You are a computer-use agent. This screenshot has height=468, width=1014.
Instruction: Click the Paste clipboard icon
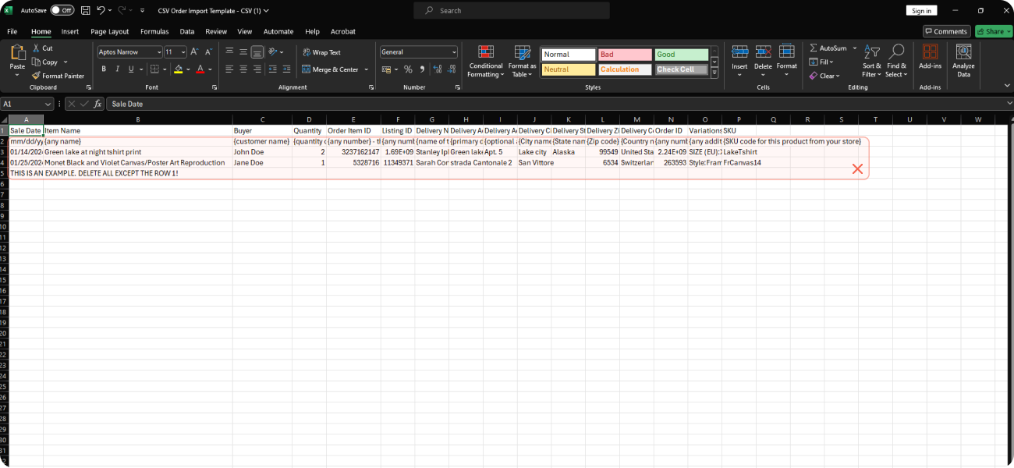point(17,54)
